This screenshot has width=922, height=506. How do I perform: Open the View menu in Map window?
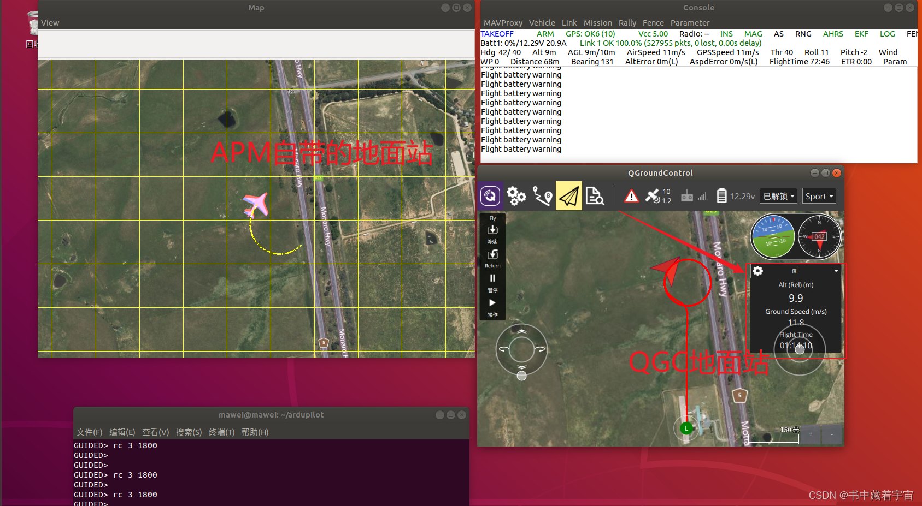tap(50, 23)
